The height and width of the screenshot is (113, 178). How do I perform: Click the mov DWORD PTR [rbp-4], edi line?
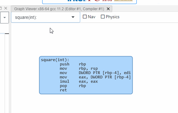pos(95,73)
